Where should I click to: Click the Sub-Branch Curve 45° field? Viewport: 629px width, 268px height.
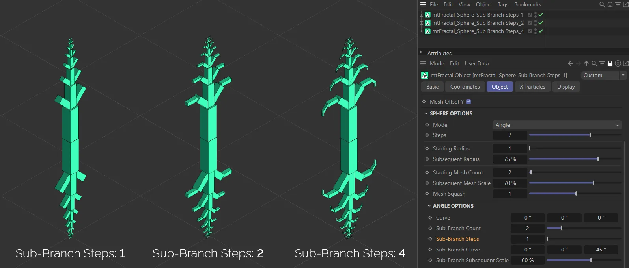pos(601,250)
